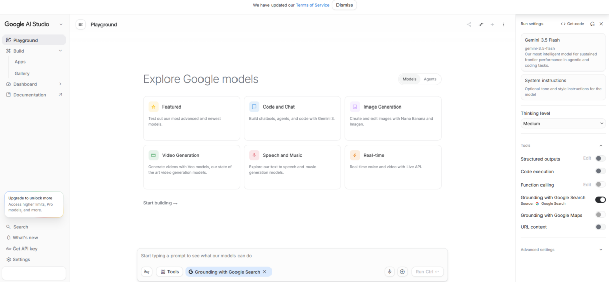Click the Start building link
This screenshot has height=282, width=609.
click(160, 203)
